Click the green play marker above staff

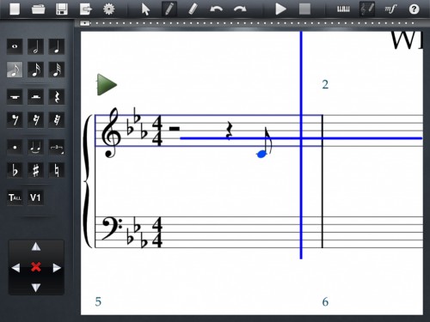[x=107, y=85]
